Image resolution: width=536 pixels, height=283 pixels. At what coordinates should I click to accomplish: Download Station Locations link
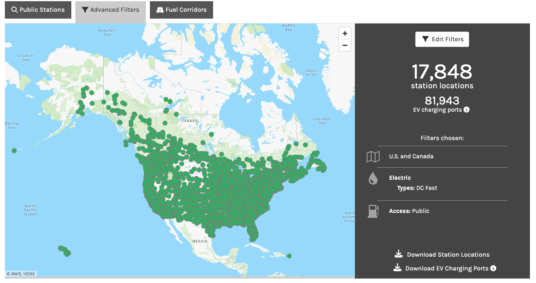coord(448,255)
